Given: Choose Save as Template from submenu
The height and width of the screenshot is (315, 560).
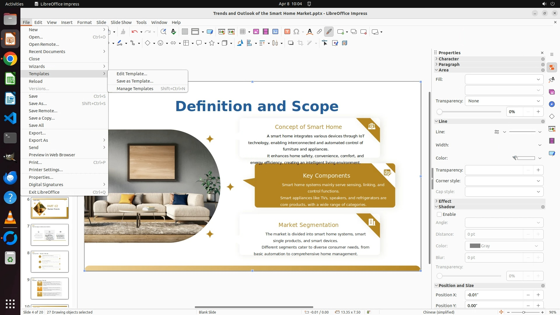Looking at the screenshot, I should tap(135, 81).
